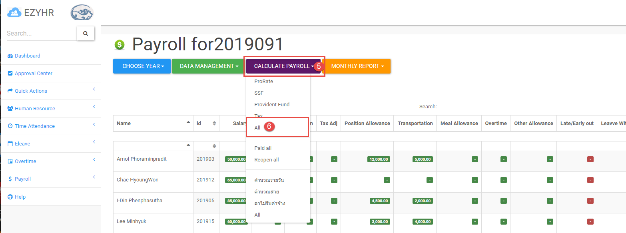
Task: Open Dashboard from the sidebar
Action: pyautogui.click(x=27, y=56)
